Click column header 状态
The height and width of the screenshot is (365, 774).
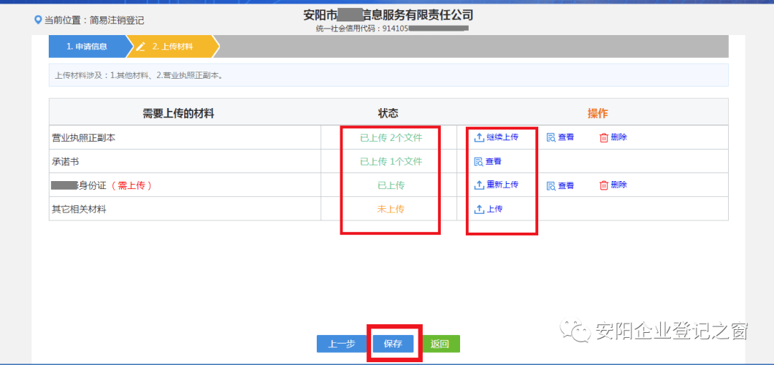coord(388,114)
